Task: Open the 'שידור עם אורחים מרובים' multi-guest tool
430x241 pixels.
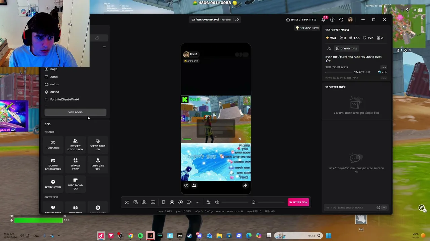Action: click(x=75, y=145)
